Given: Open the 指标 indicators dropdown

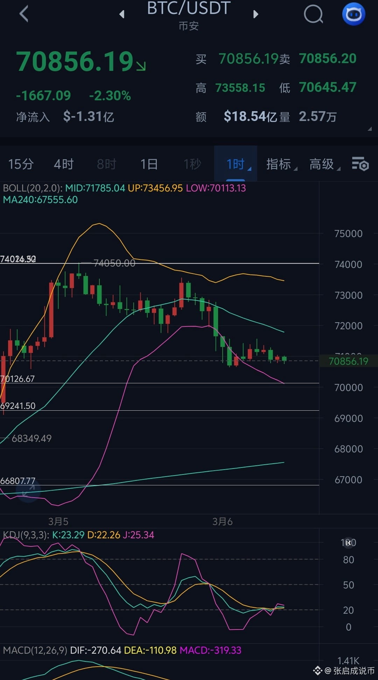Looking at the screenshot, I should 281,164.
